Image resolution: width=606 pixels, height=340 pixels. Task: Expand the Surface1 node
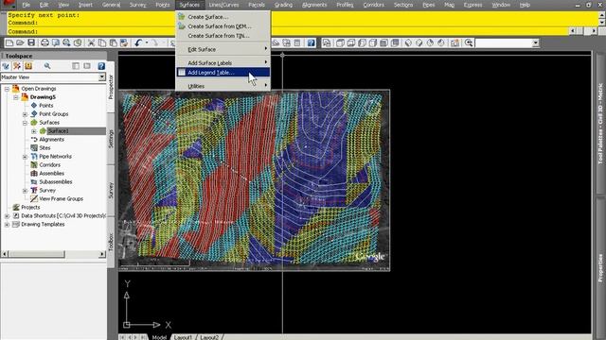(34, 131)
